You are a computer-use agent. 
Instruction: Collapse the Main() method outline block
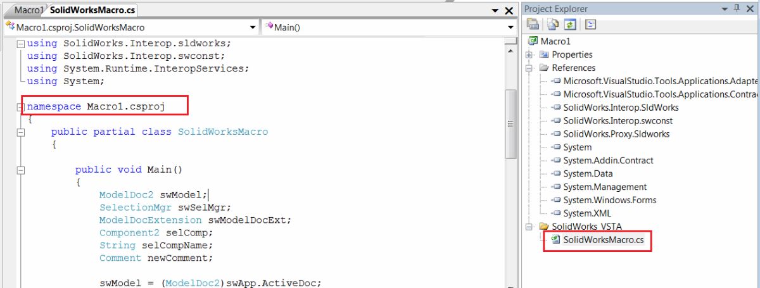pyautogui.click(x=20, y=170)
